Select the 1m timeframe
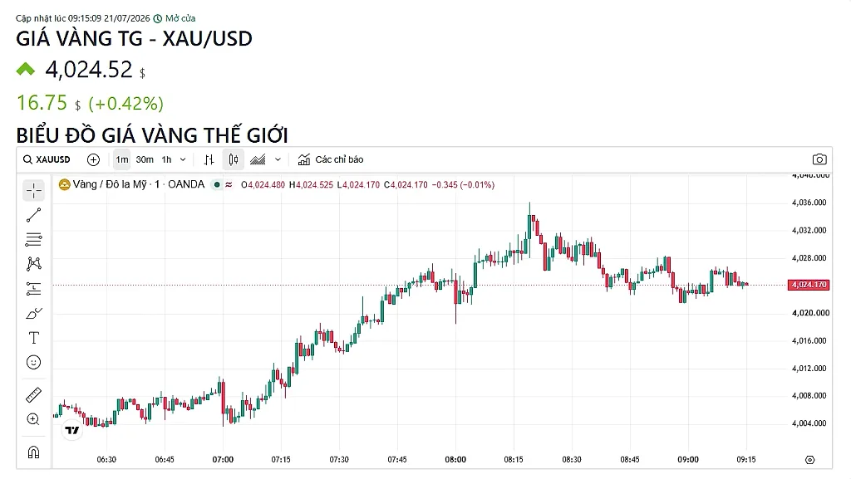This screenshot has width=851, height=479. tap(122, 159)
